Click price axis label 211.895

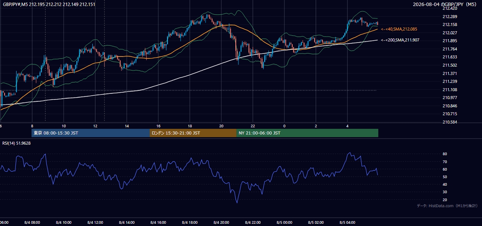(x=450, y=41)
